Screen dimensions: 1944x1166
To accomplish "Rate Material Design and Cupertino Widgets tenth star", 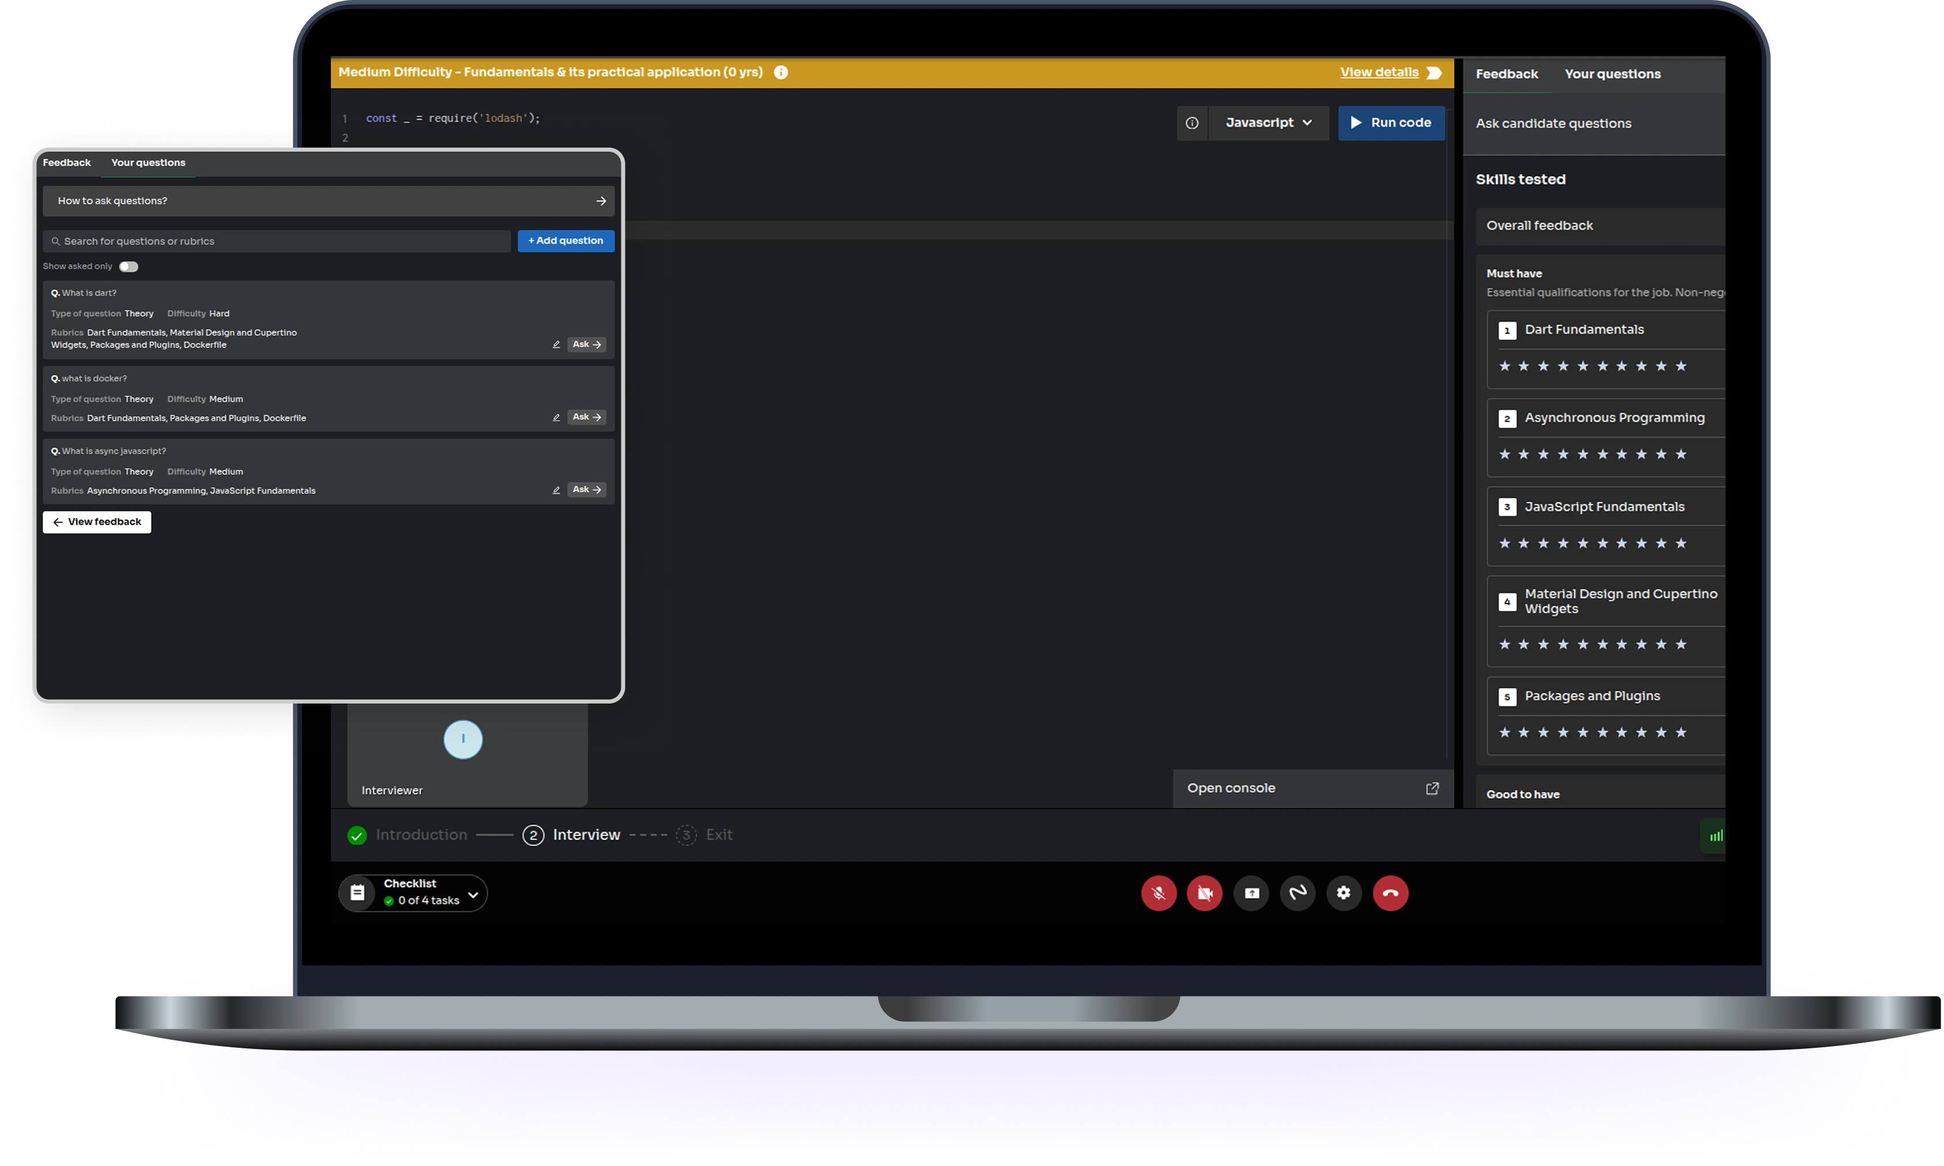I will coord(1680,644).
